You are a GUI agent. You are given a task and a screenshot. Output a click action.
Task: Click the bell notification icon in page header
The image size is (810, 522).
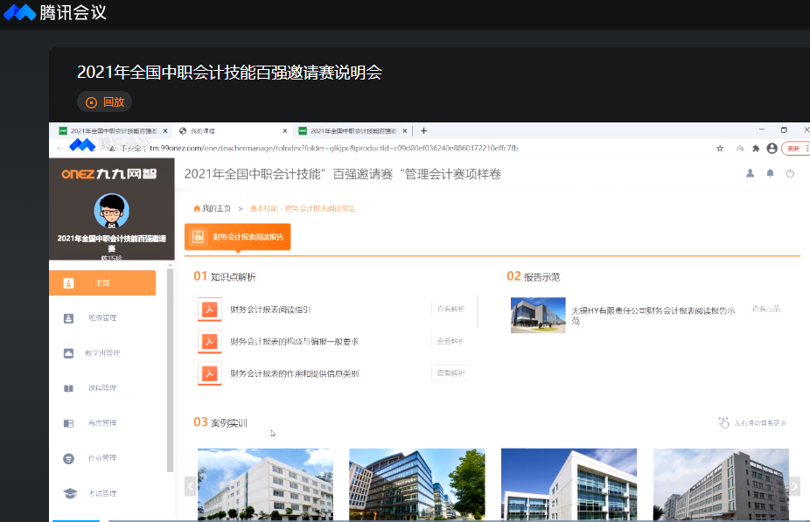pyautogui.click(x=770, y=174)
